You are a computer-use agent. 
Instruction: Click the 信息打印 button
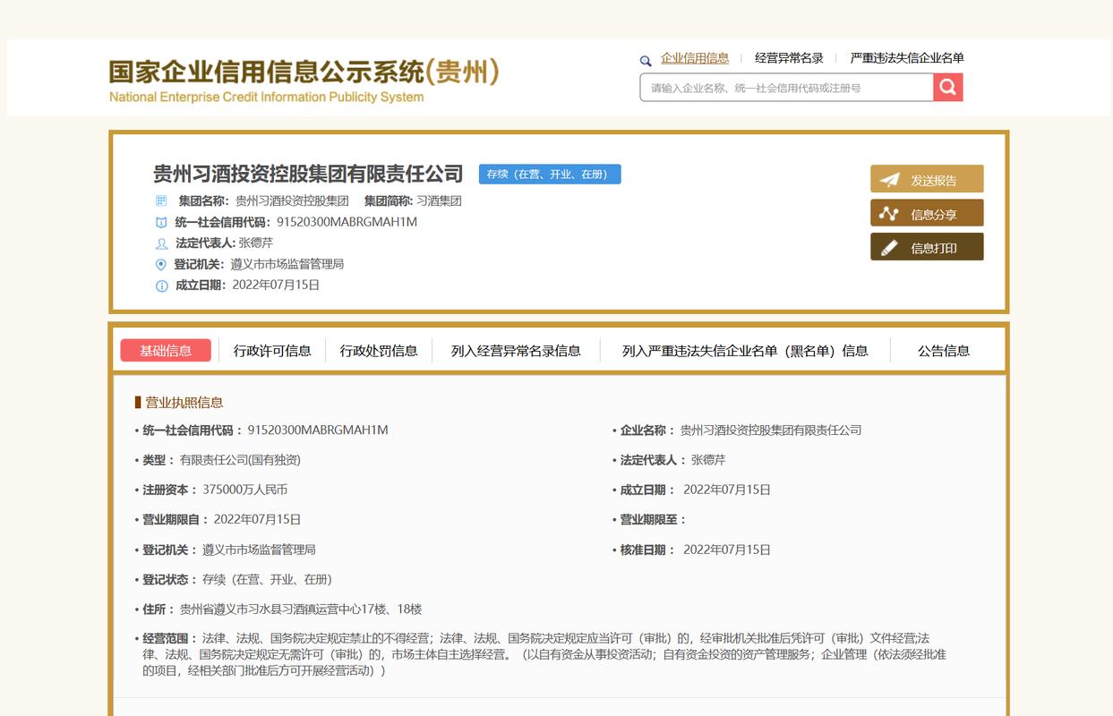927,247
